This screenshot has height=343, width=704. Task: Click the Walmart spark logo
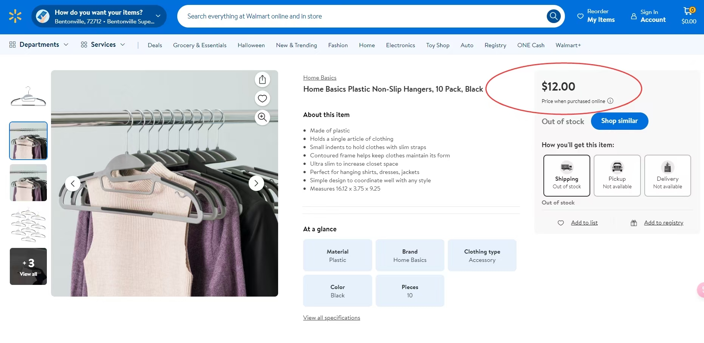click(x=15, y=16)
